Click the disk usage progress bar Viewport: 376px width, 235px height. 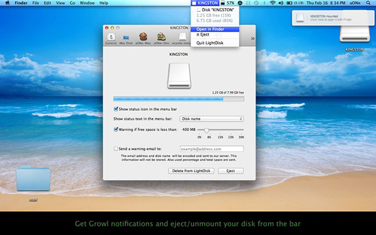(x=179, y=99)
